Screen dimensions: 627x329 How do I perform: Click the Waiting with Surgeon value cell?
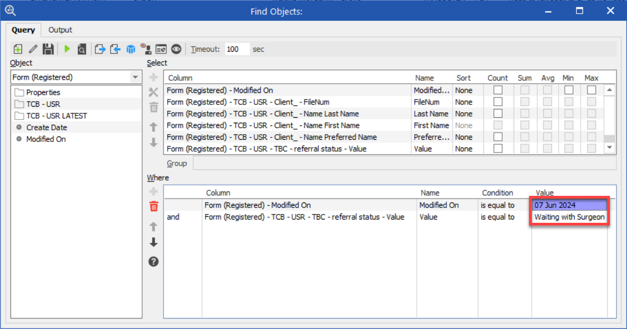click(569, 217)
